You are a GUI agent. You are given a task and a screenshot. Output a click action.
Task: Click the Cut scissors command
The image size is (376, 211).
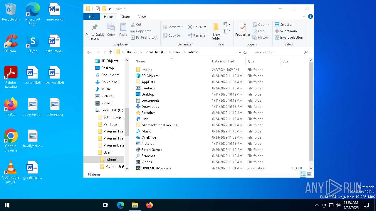136,25
